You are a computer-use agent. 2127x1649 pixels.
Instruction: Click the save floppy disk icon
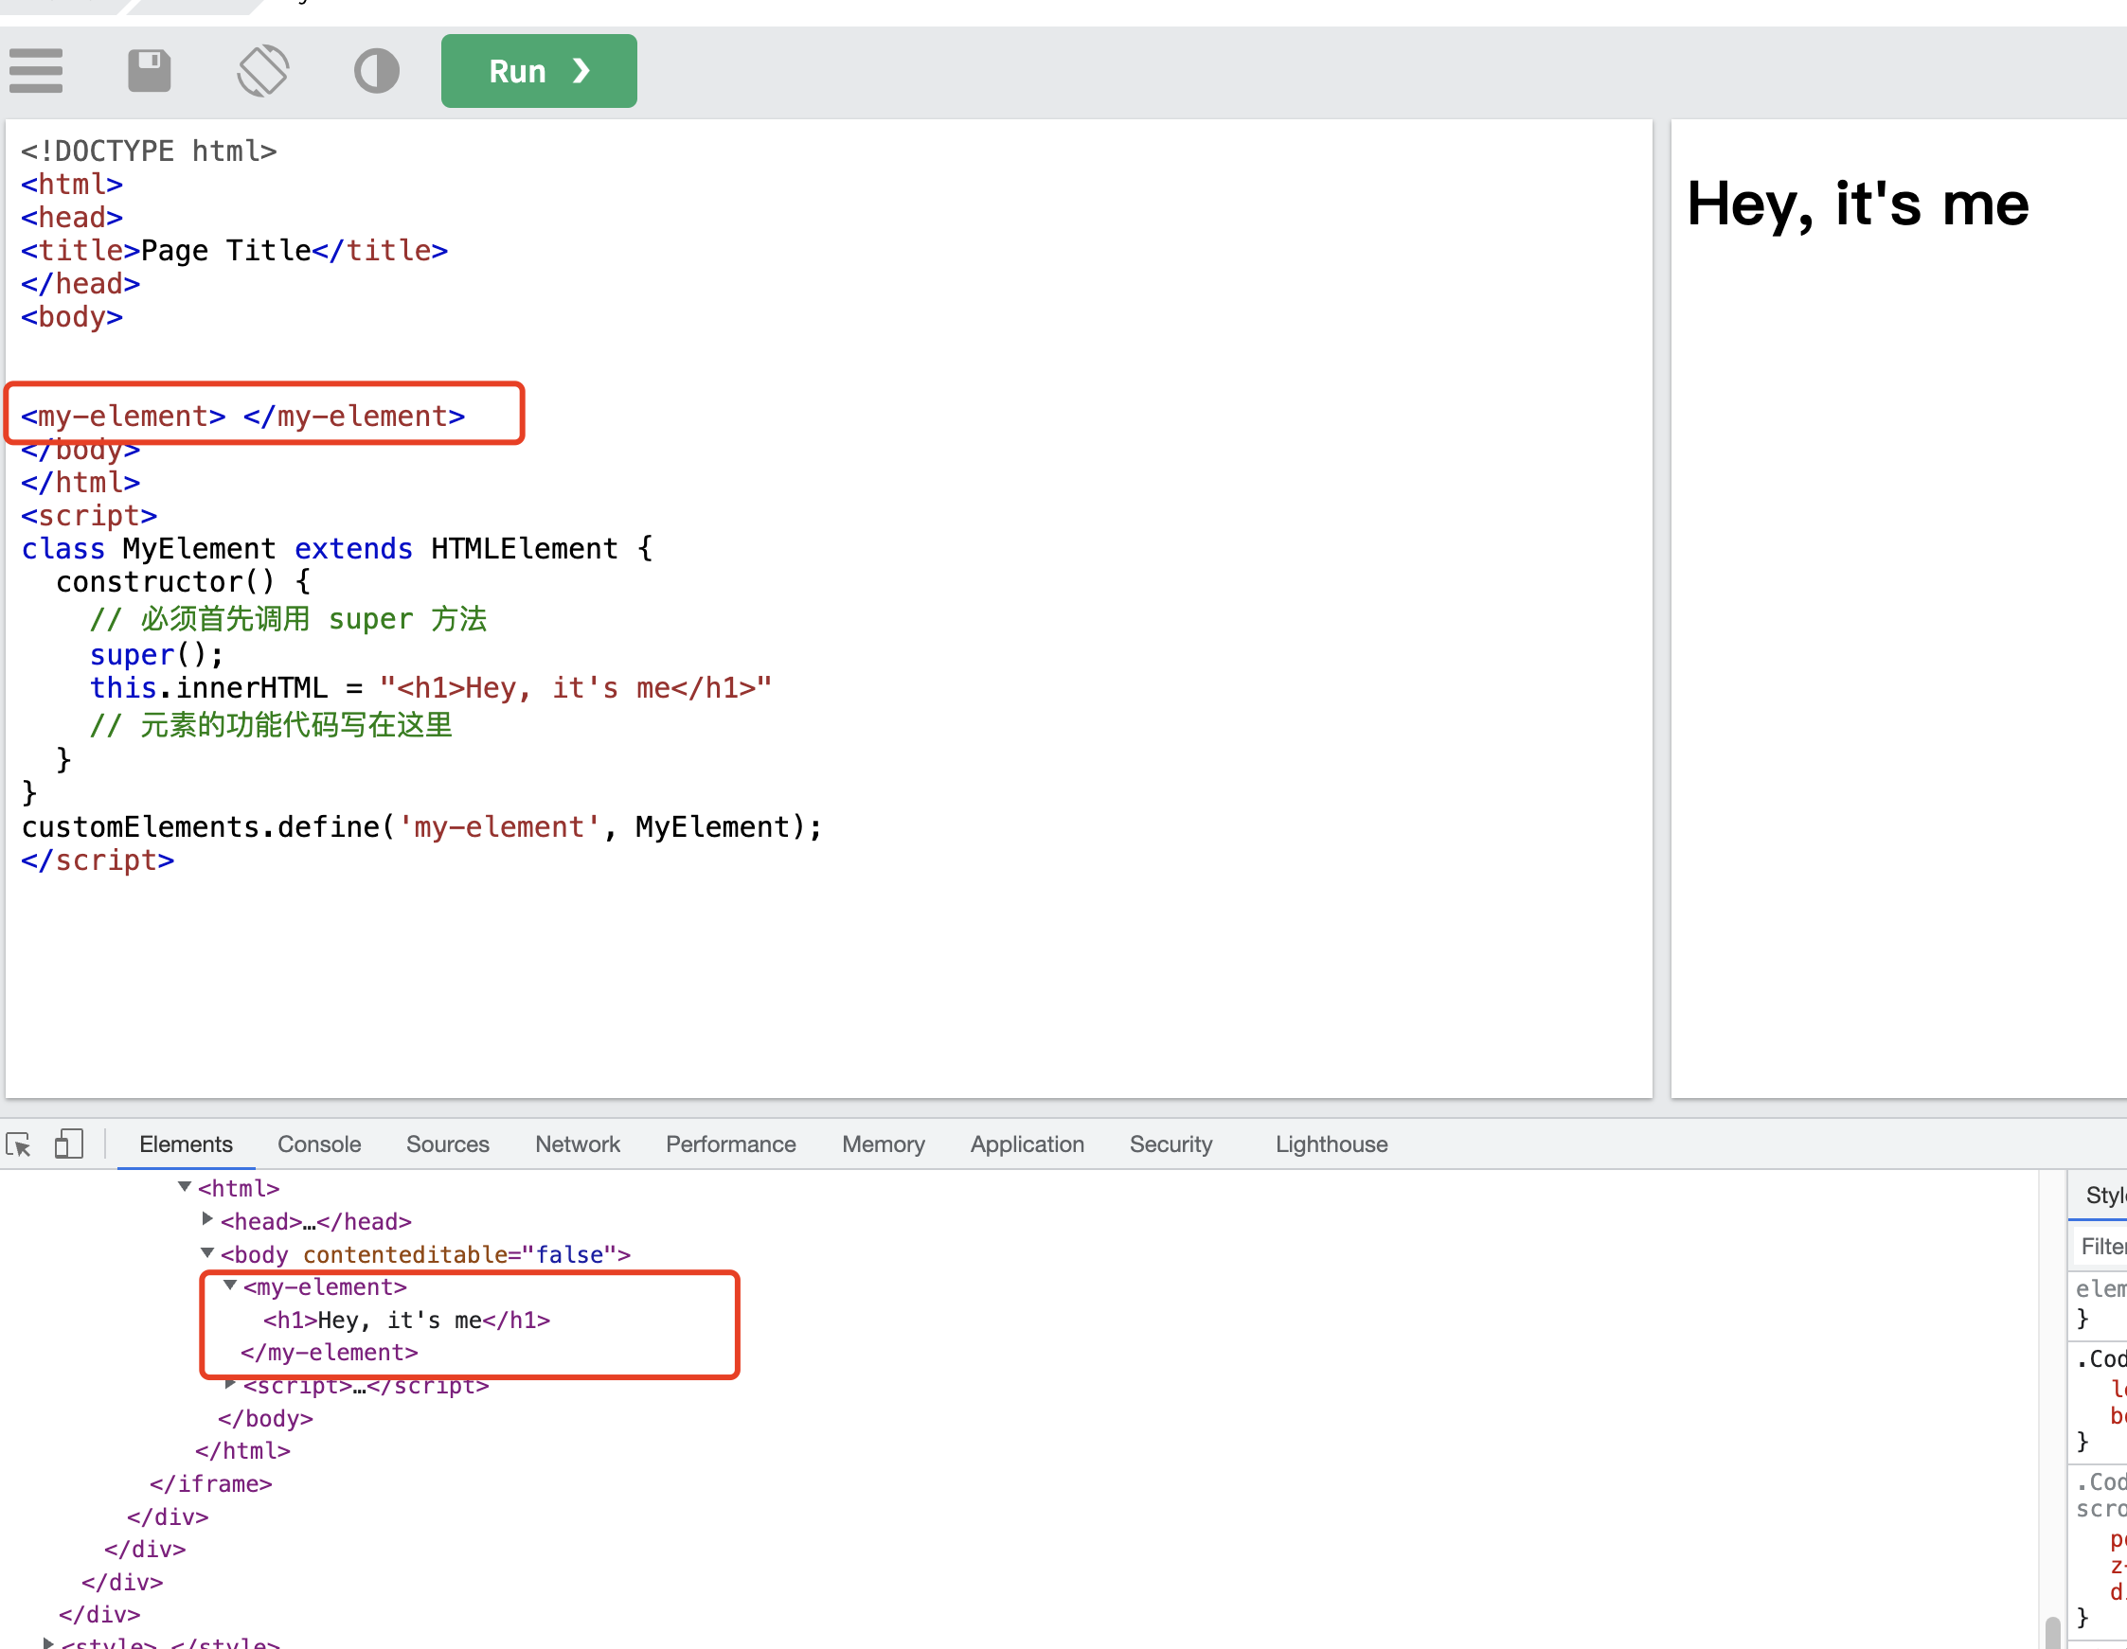point(149,71)
